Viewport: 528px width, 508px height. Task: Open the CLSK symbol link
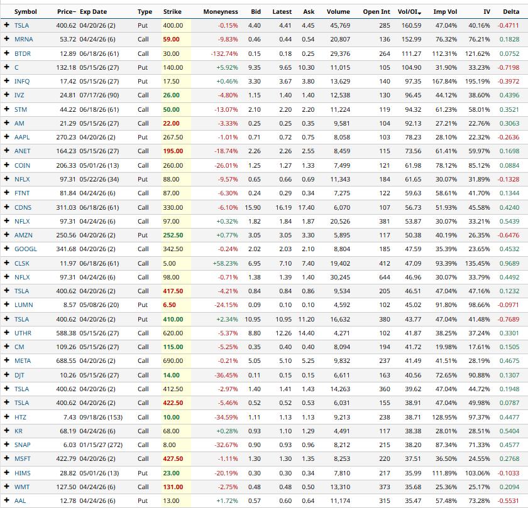click(x=22, y=264)
